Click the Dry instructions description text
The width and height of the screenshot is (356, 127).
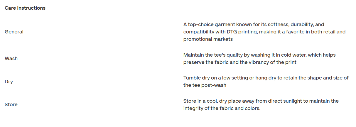coord(266,82)
